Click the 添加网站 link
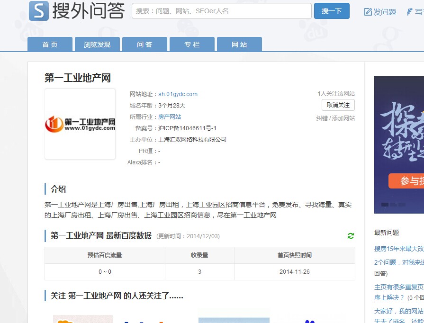424x323 pixels. coord(343,118)
